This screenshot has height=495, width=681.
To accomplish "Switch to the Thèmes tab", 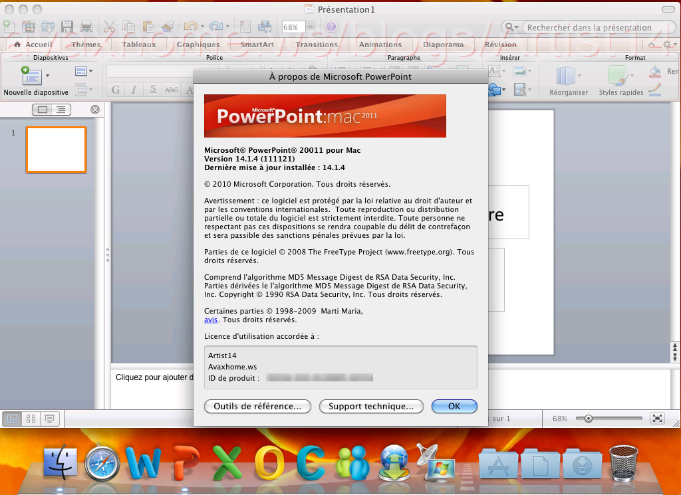I will [86, 45].
